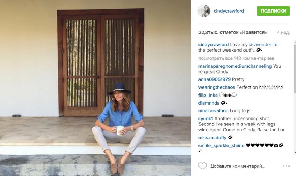Toggle the green Подписки follow button
This screenshot has width=296, height=176.
tap(273, 11)
